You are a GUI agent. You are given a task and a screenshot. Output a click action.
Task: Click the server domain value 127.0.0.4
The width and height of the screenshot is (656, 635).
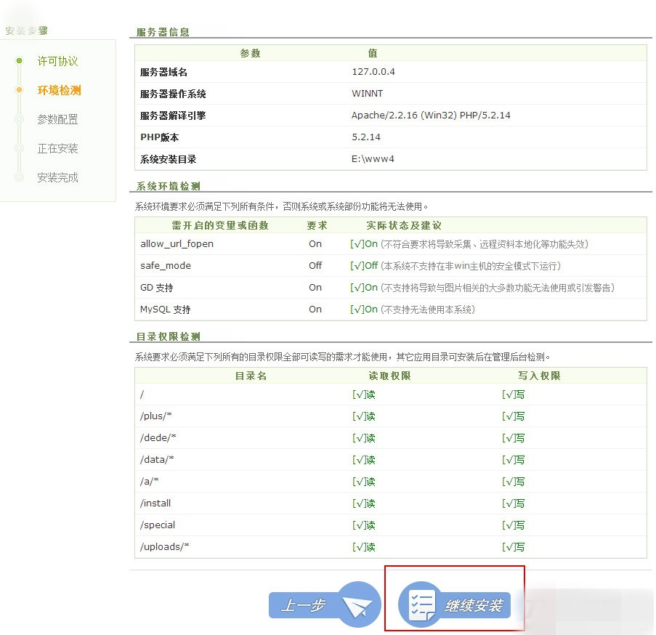coord(373,71)
